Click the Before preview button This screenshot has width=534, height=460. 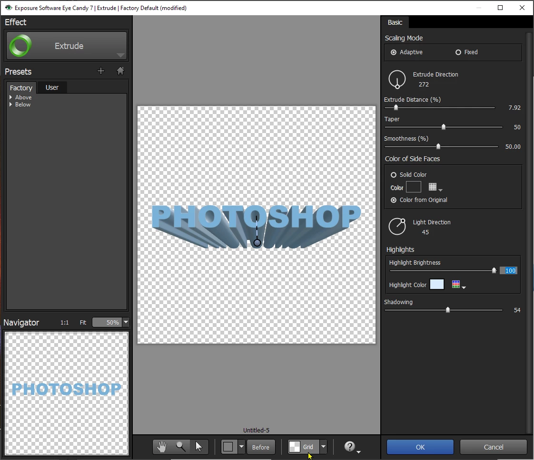(260, 447)
